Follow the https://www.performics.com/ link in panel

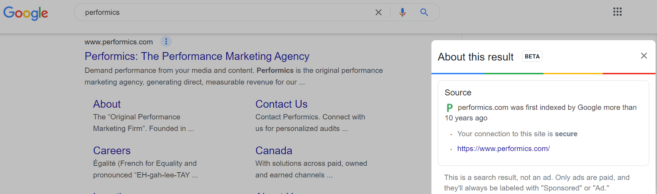(x=503, y=148)
